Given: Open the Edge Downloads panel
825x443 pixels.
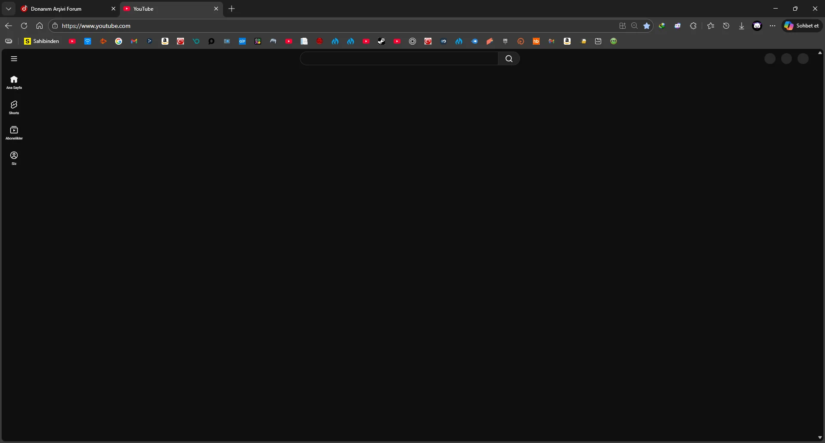Looking at the screenshot, I should (x=742, y=26).
